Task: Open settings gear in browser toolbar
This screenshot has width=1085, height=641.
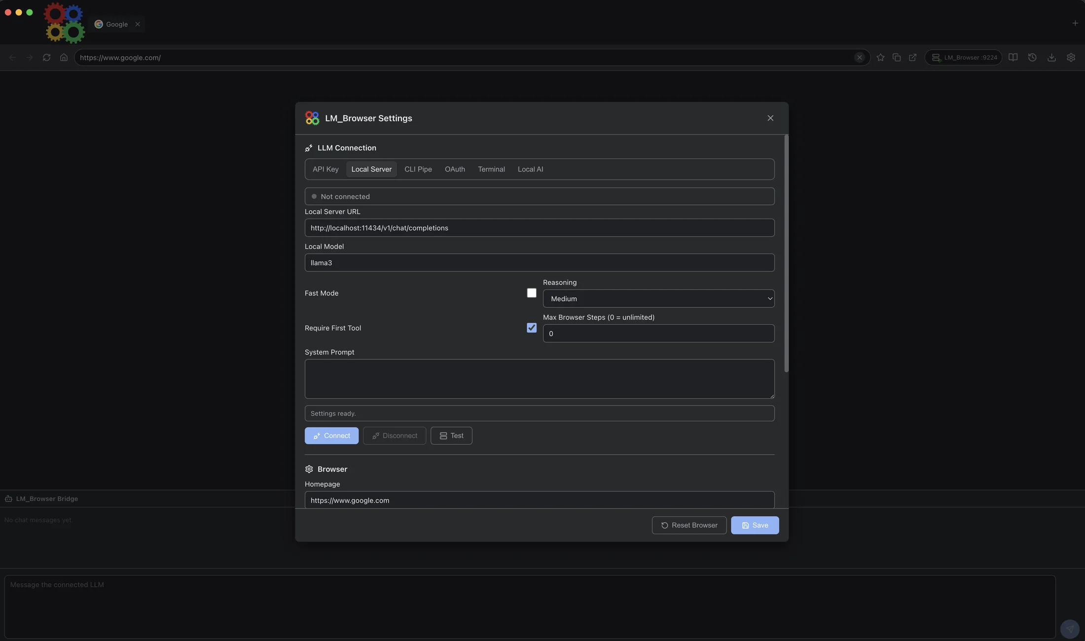Action: pos(1071,58)
